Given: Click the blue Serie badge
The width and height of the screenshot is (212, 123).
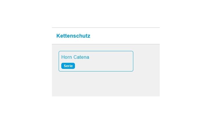Looking at the screenshot, I should tap(68, 66).
